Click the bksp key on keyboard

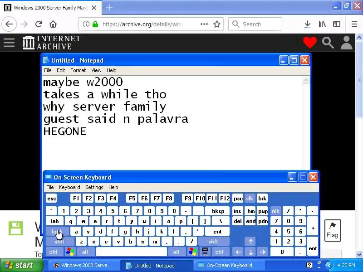(x=218, y=211)
